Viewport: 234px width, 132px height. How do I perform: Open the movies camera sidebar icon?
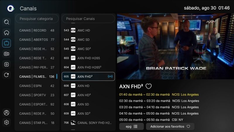click(x=6, y=54)
